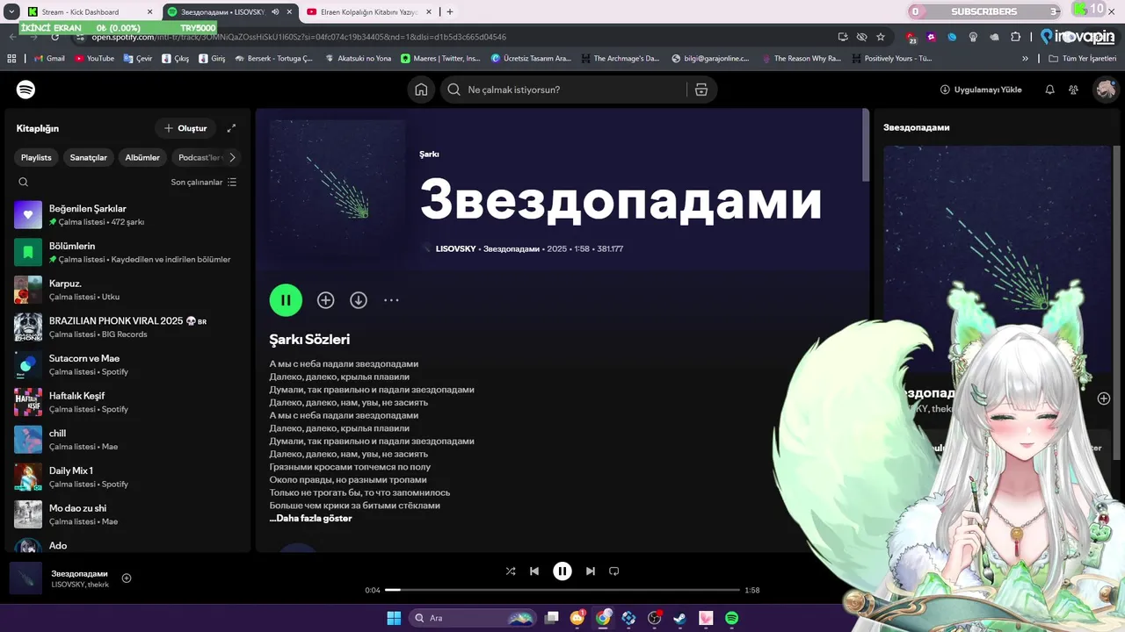The width and height of the screenshot is (1125, 632).
Task: Show more library filter chips with the arrow
Action: coord(232,158)
